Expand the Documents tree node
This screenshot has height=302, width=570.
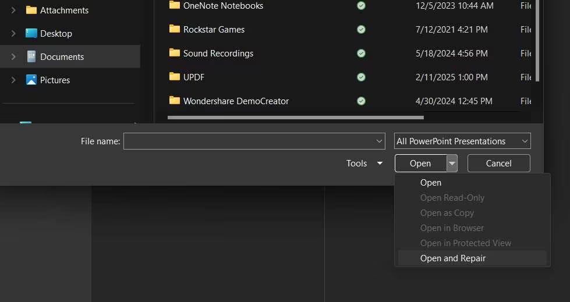pos(13,56)
